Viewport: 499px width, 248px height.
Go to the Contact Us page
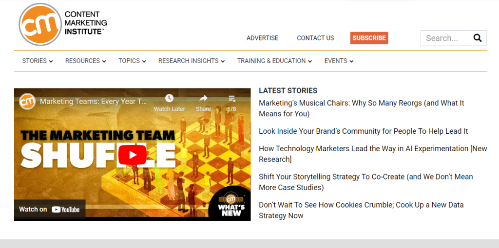315,38
